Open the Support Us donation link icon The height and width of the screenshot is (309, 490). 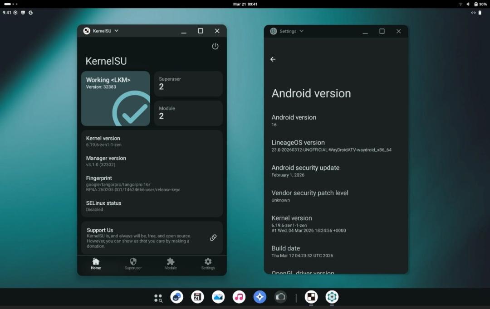(x=213, y=237)
